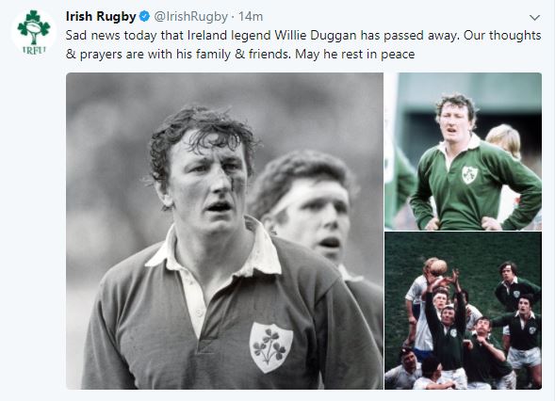Click the shamrock crest on the black-and-white jersey

click(x=271, y=347)
